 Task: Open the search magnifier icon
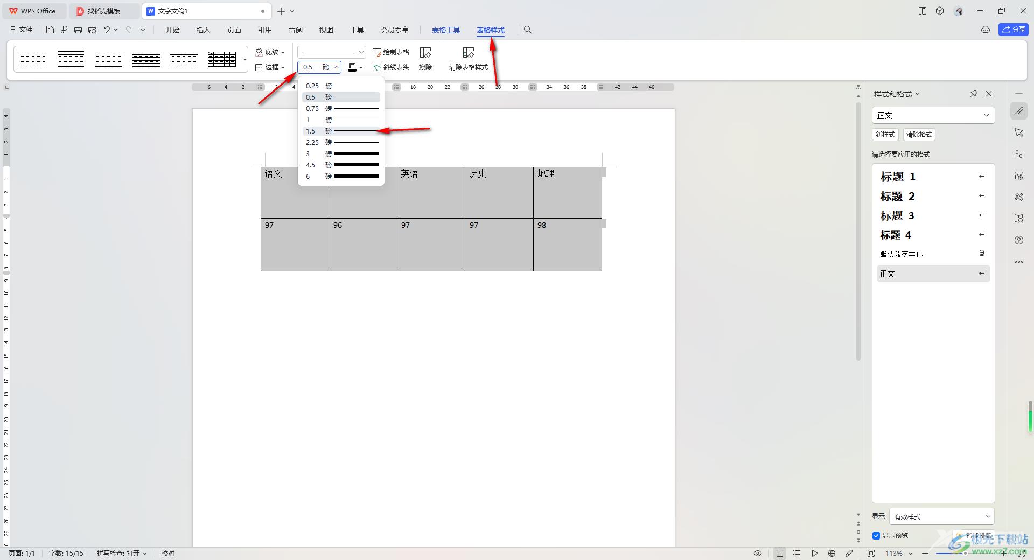point(528,30)
